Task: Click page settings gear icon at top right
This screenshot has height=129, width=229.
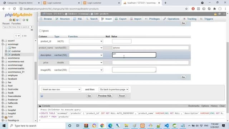Action: (220, 14)
